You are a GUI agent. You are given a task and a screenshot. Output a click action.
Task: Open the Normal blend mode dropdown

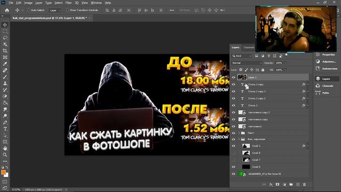[247, 63]
